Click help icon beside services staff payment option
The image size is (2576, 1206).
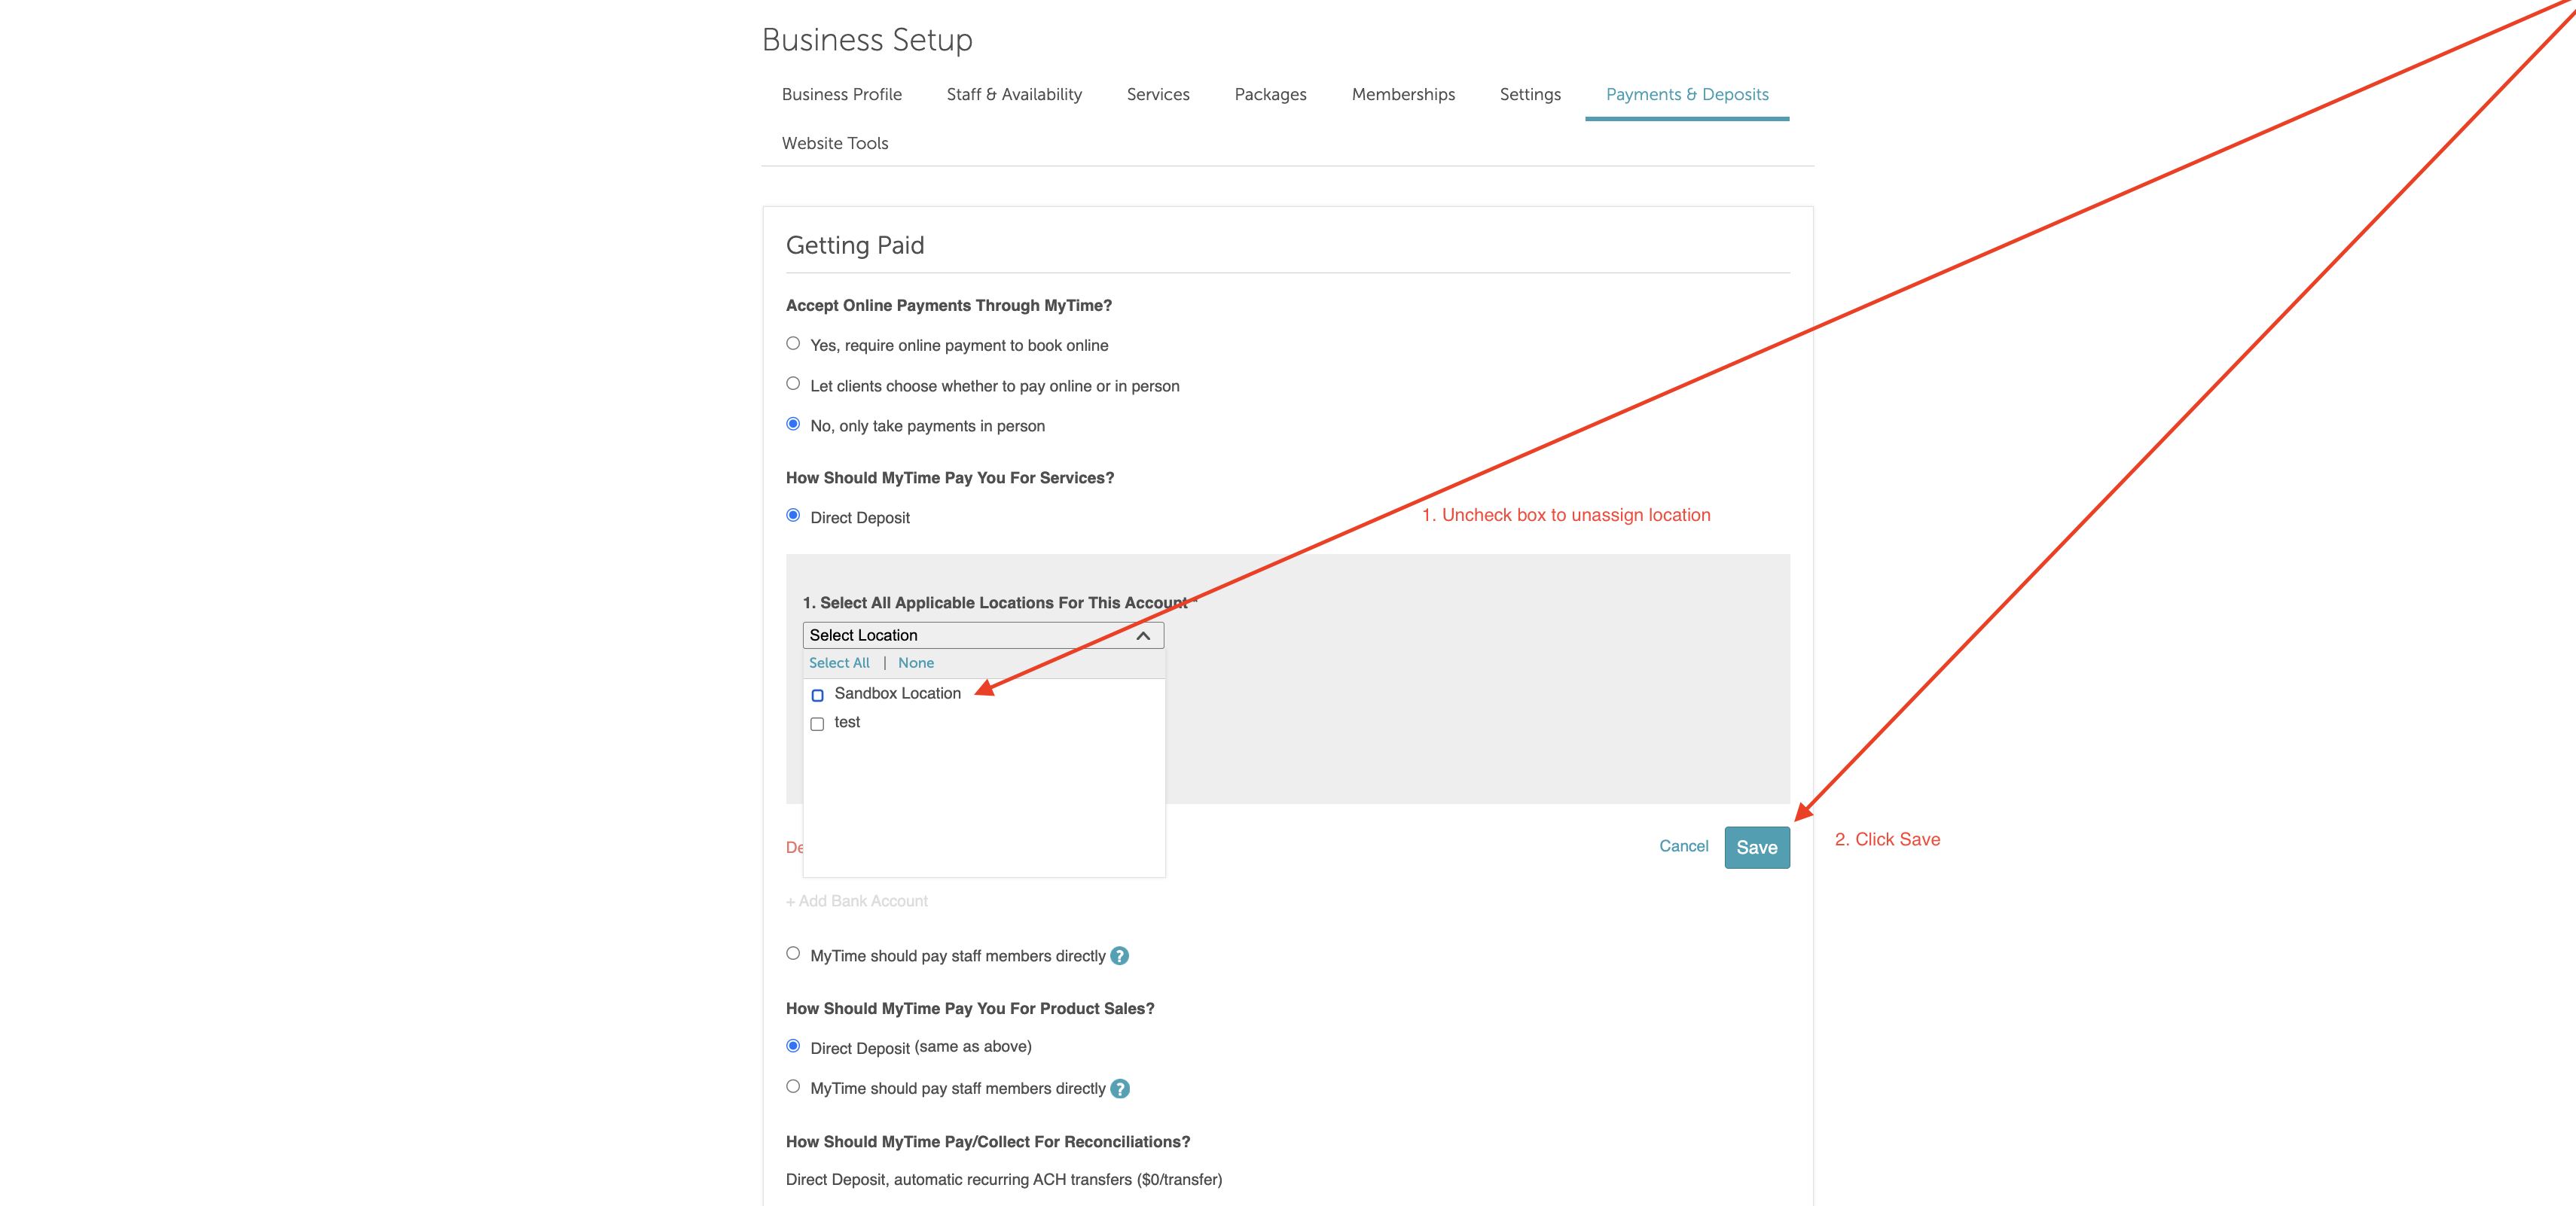tap(1119, 956)
